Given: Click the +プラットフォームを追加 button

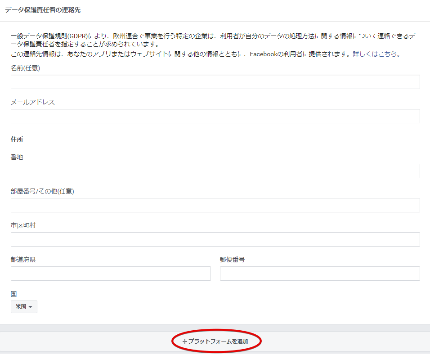Looking at the screenshot, I should (215, 342).
